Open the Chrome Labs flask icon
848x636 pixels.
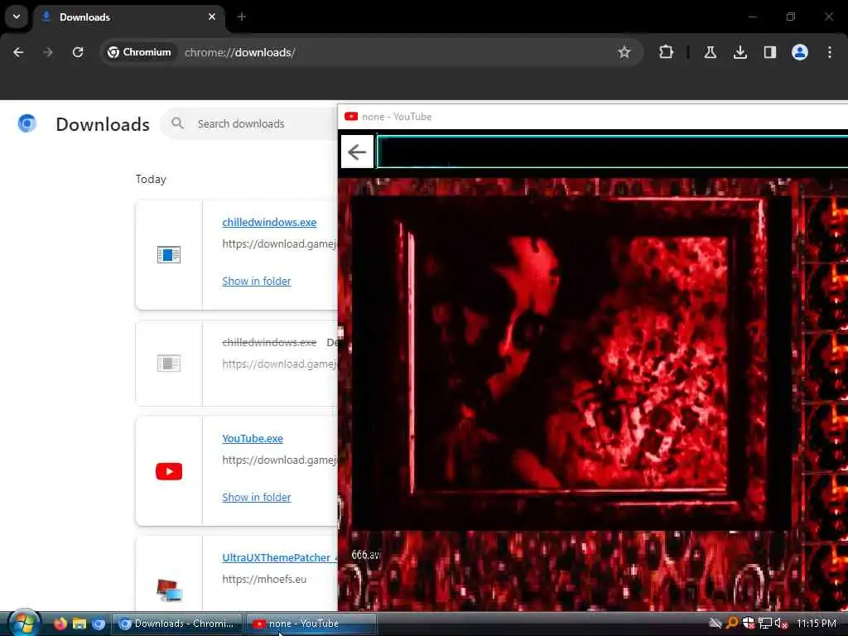(710, 52)
